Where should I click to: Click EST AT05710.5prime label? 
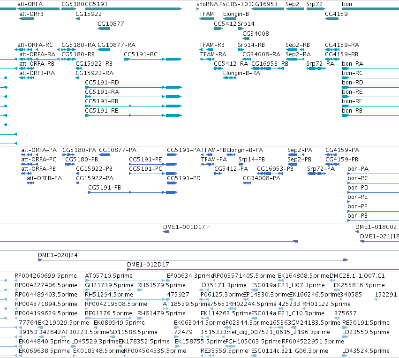[109, 276]
